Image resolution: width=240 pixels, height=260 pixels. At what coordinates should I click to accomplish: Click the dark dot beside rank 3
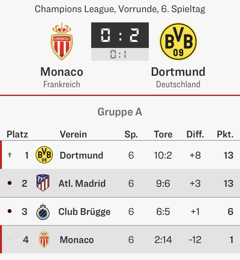tap(10, 211)
